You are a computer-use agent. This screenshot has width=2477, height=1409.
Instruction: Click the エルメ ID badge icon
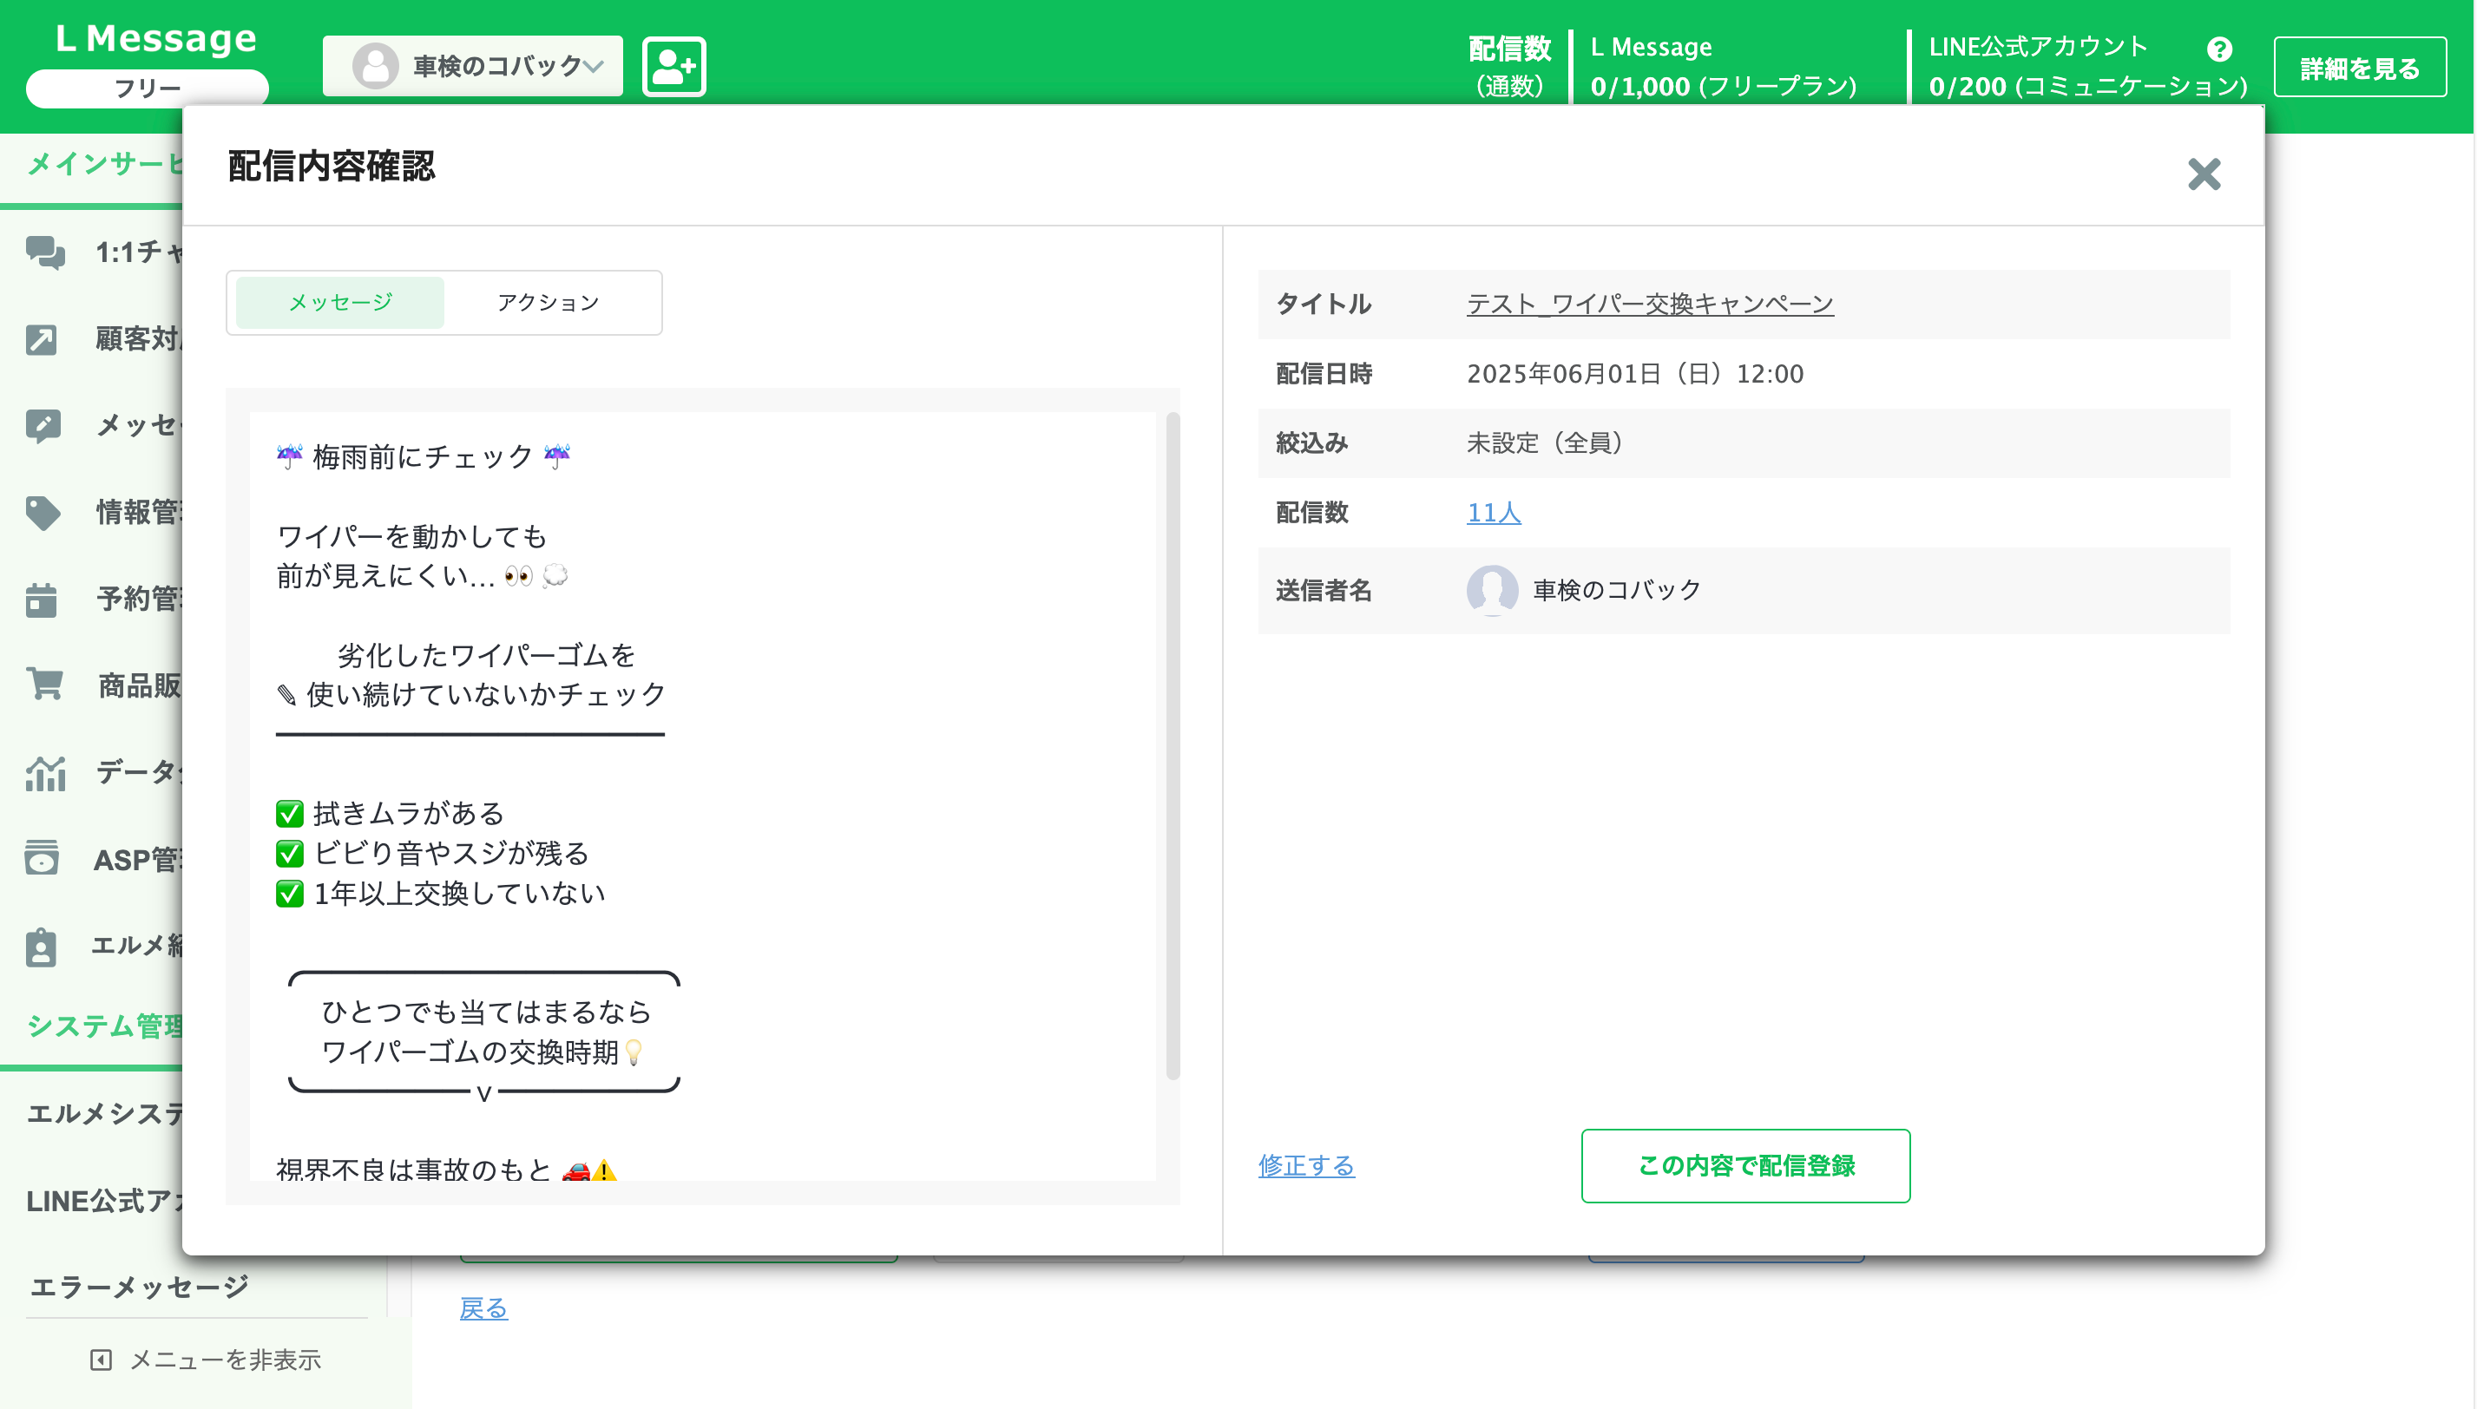coord(41,947)
